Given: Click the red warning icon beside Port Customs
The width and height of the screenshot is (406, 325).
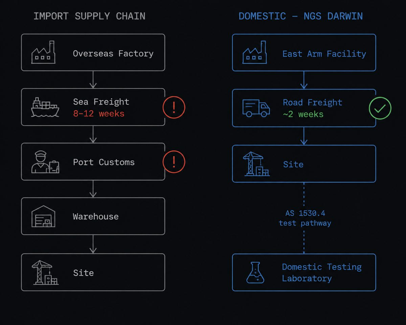Looking at the screenshot, I should click(174, 162).
